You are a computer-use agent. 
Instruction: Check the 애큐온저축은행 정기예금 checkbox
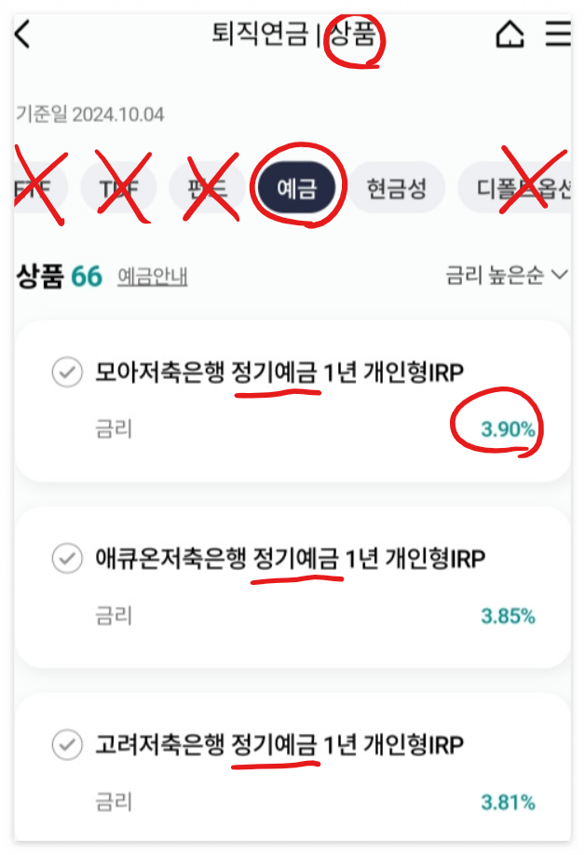click(67, 559)
